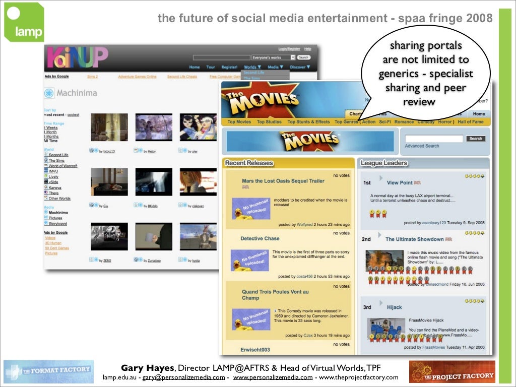
Task: Open the Sci-Fi genre link
Action: click(x=384, y=122)
